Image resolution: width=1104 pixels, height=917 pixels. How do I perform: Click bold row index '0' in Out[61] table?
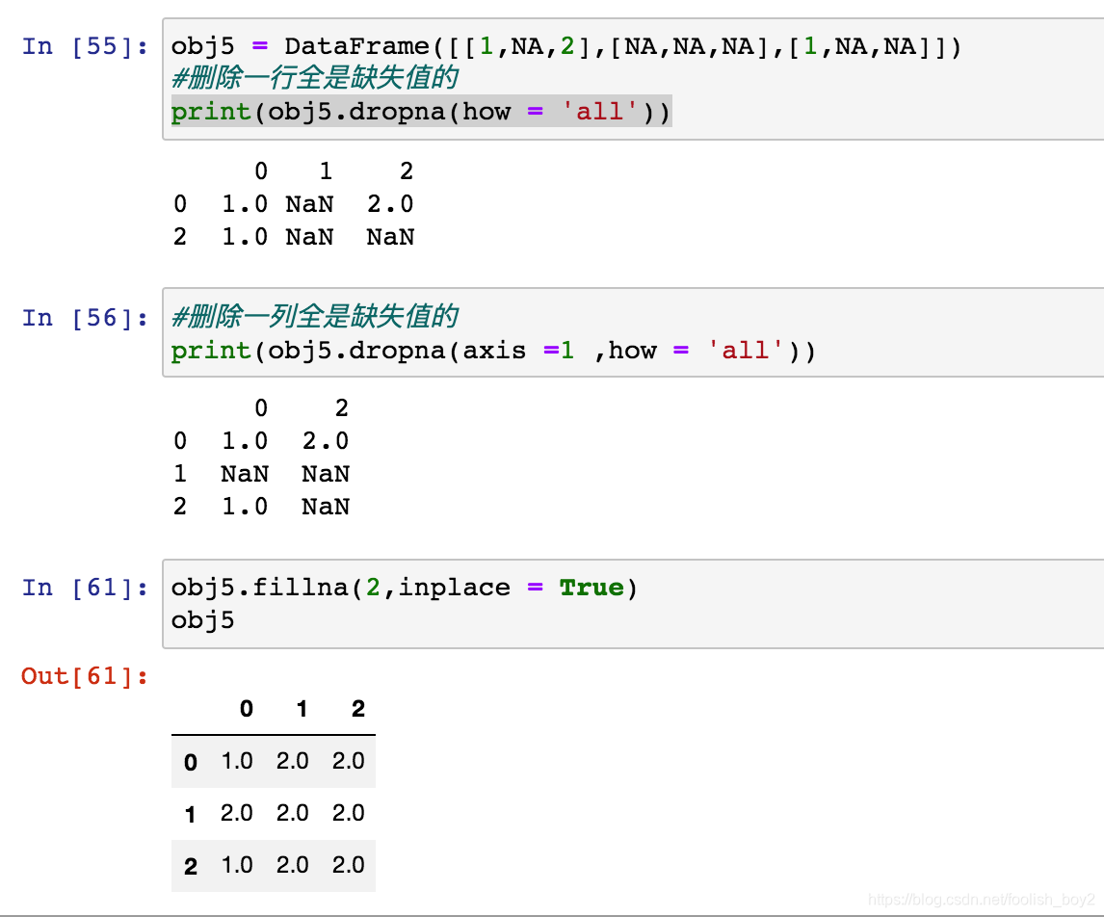click(191, 762)
